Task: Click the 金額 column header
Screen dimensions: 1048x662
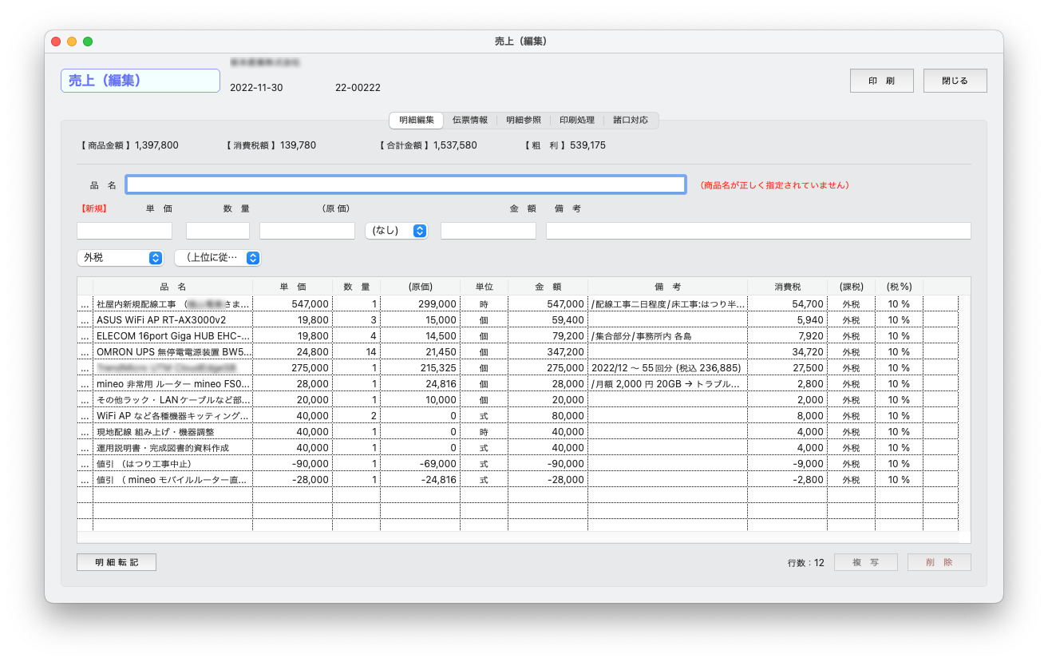Action: [548, 286]
